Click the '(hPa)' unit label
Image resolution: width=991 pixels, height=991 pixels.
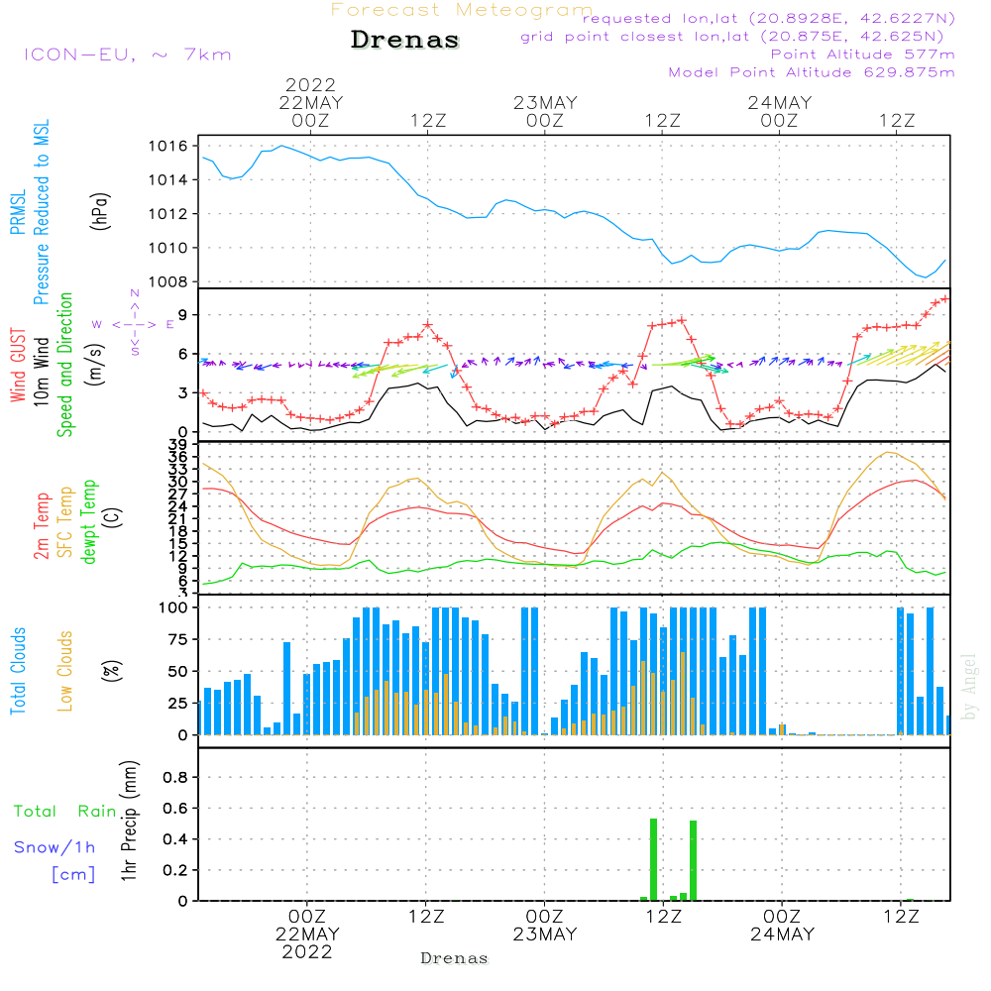[100, 211]
